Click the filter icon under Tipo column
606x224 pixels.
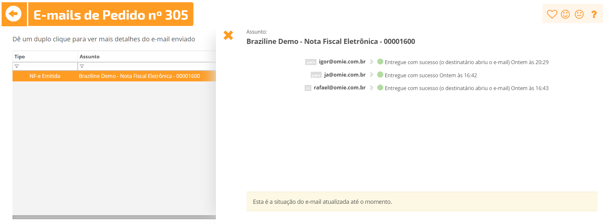[x=17, y=66]
